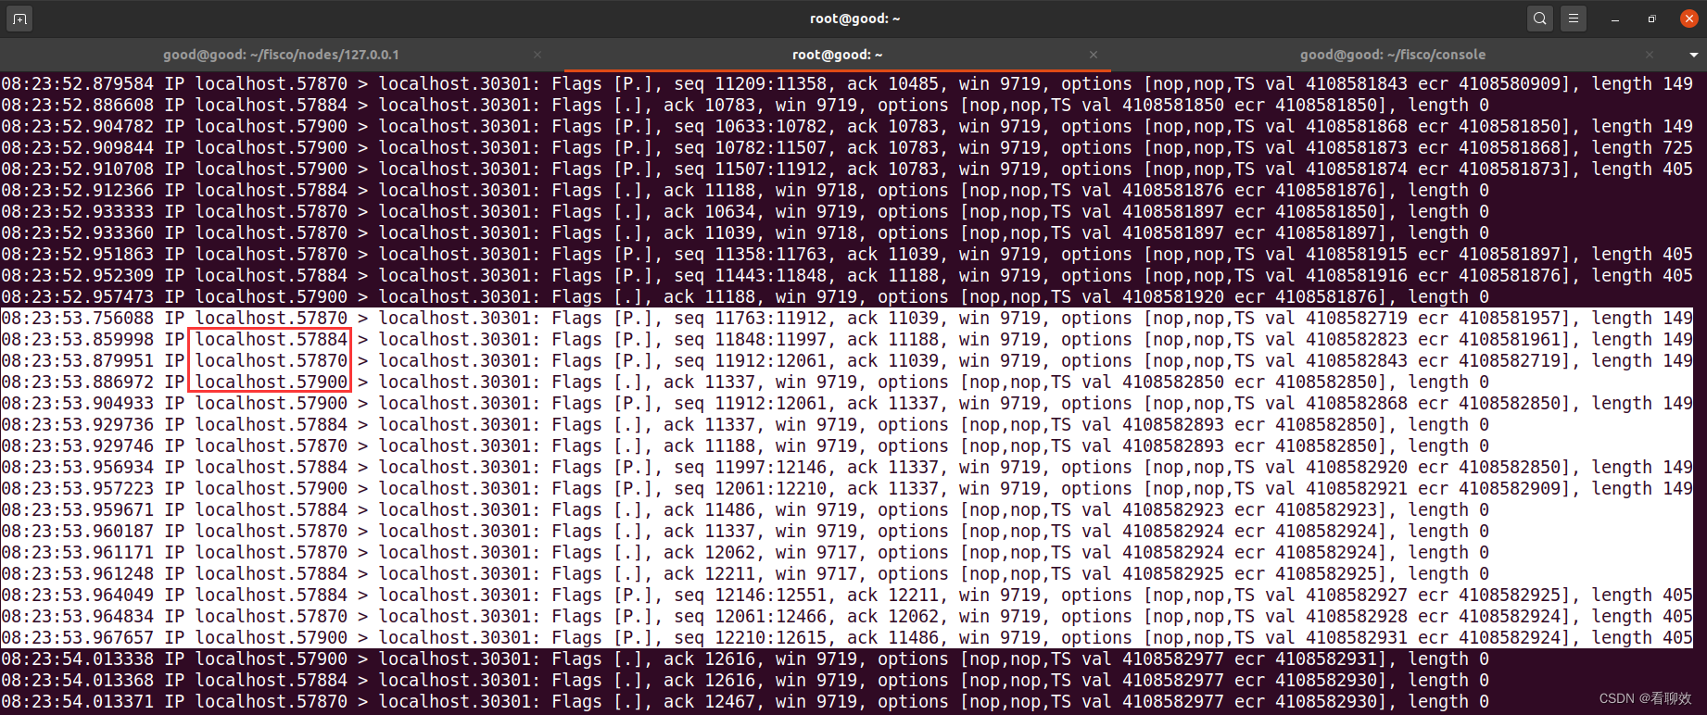Viewport: 1707px width, 715px height.
Task: Click 'ecr 4108582931' on 08:23:54.013338 line
Action: click(x=1305, y=659)
